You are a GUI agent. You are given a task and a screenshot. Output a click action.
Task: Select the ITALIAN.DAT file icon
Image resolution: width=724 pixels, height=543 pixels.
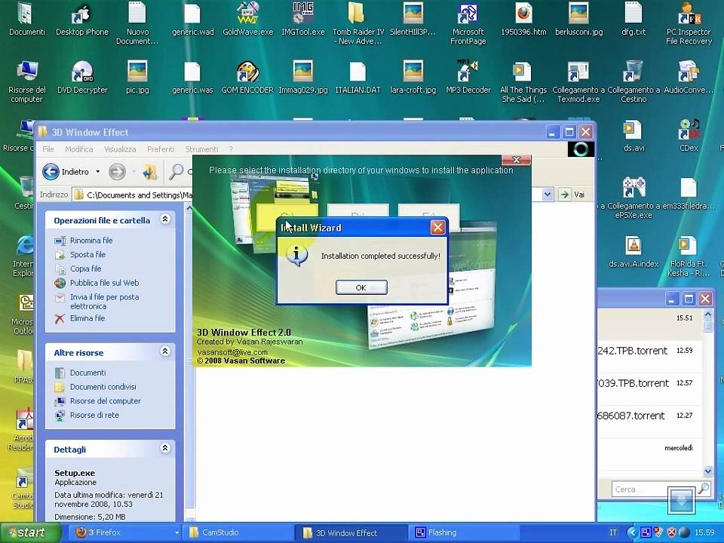(357, 78)
